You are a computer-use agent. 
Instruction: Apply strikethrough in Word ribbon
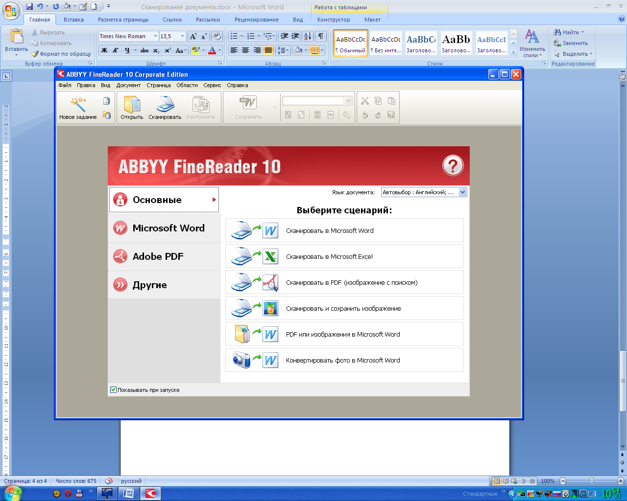click(x=145, y=50)
